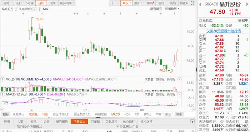Switch to the 周线 period tab
This screenshot has height=132, width=250.
52,3
